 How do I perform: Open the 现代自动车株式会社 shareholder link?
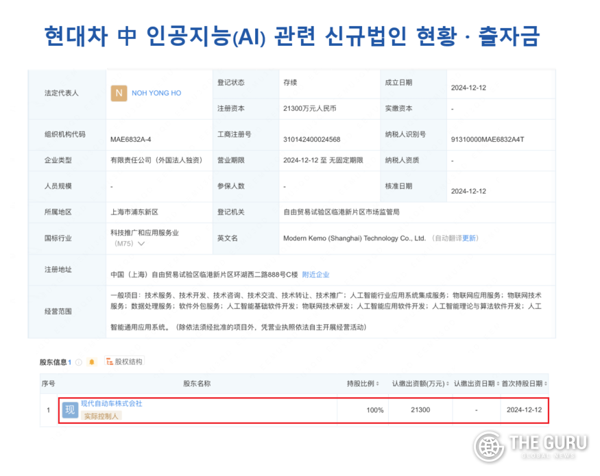click(111, 403)
